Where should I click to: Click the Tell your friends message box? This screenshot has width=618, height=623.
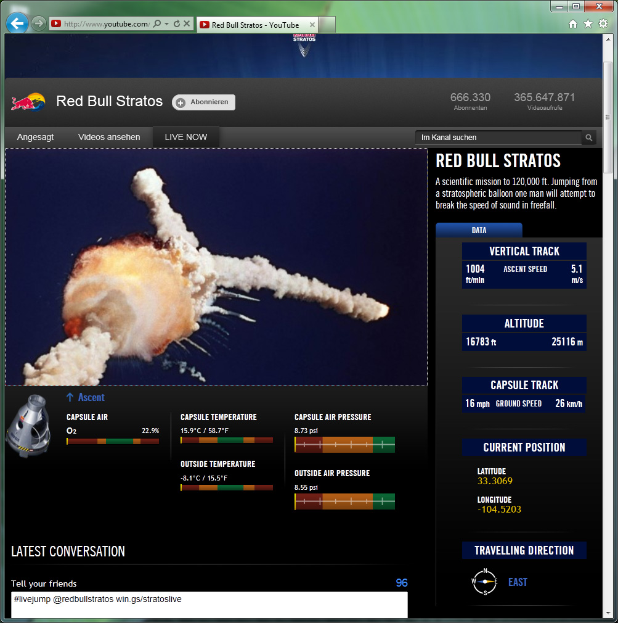[x=209, y=605]
